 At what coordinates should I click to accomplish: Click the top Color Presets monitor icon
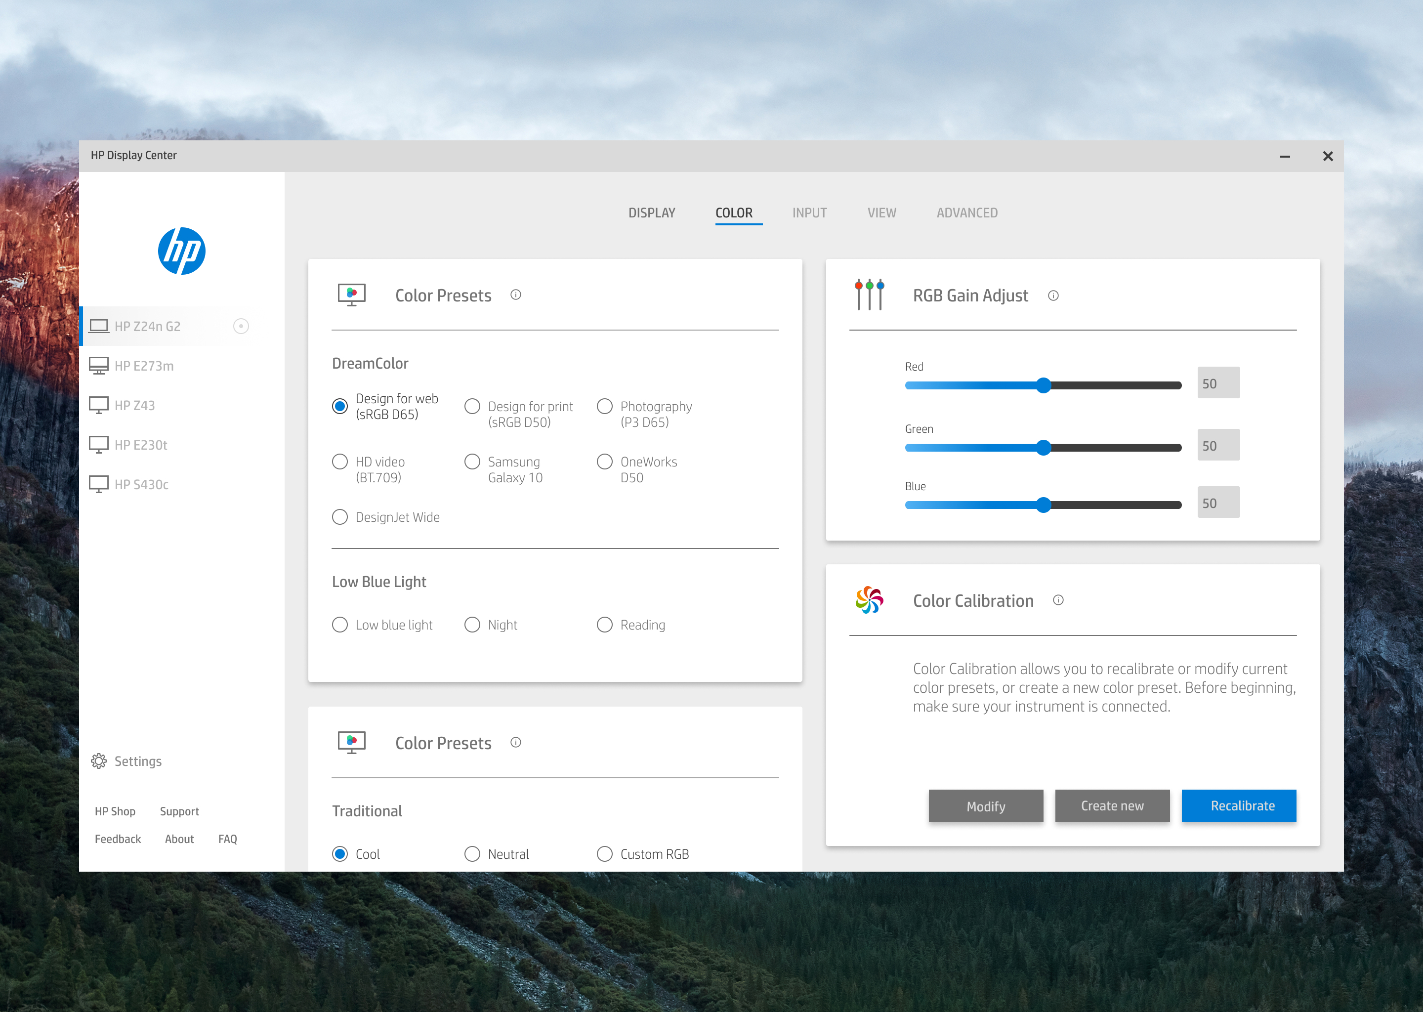pyautogui.click(x=351, y=295)
